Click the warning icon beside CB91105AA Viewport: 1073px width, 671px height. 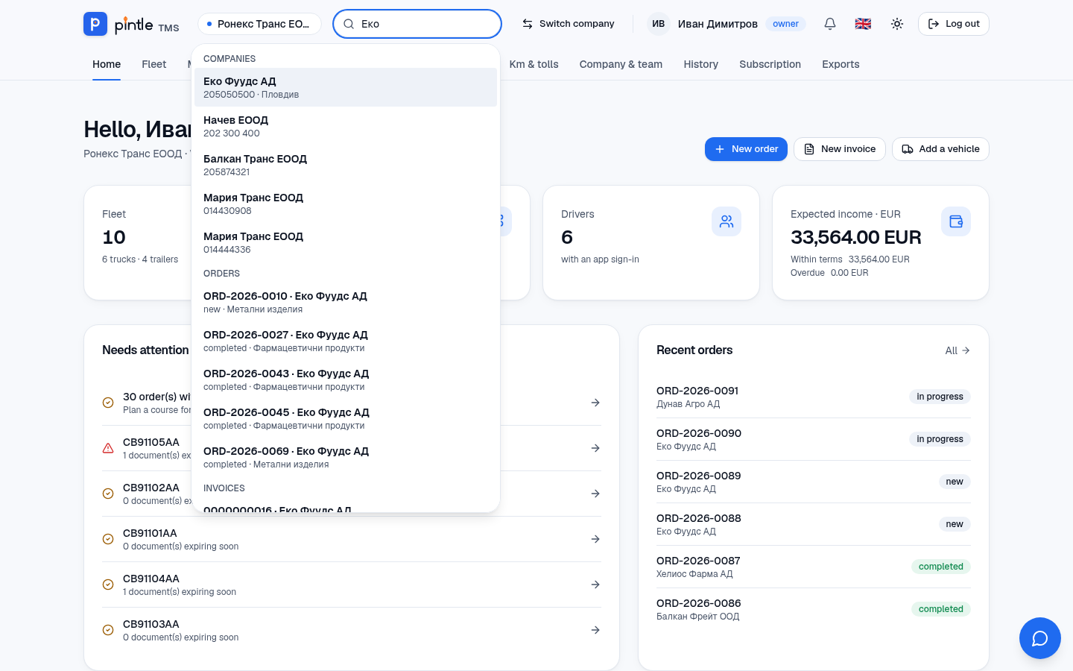pos(108,448)
